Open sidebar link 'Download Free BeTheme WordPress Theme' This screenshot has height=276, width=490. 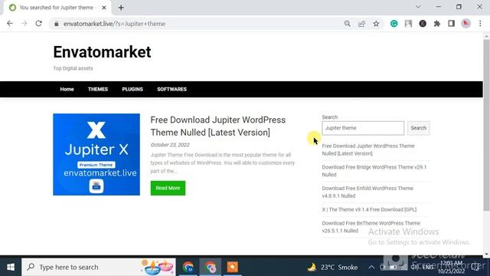click(x=371, y=227)
